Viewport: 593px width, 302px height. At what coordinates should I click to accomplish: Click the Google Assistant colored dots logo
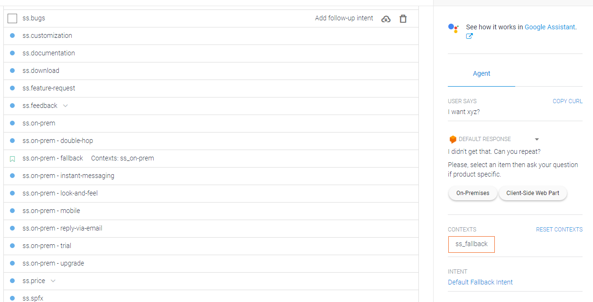coord(453,28)
